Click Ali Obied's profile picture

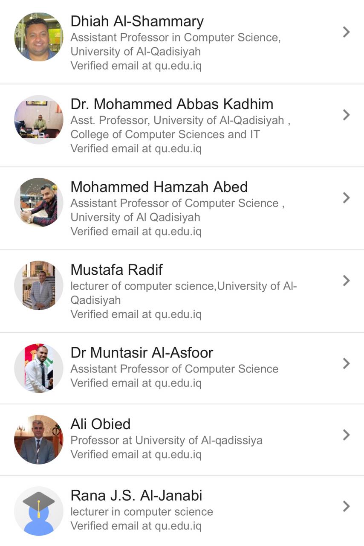tap(38, 439)
